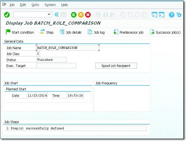This screenshot has width=186, height=141.
Task: Click the 'Time' label in Planned Start
Action: pos(56,95)
